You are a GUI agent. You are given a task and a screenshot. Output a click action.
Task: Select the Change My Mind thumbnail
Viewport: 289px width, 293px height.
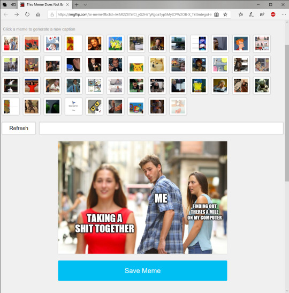tap(136, 43)
